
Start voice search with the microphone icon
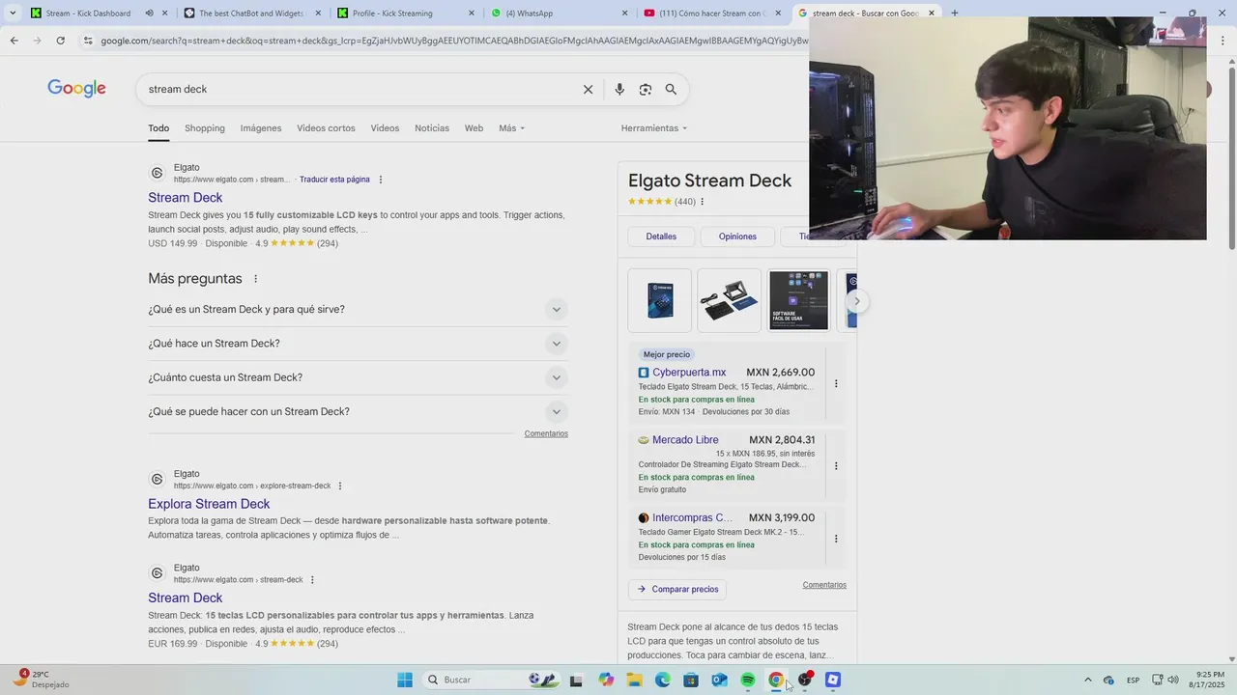[x=619, y=89]
